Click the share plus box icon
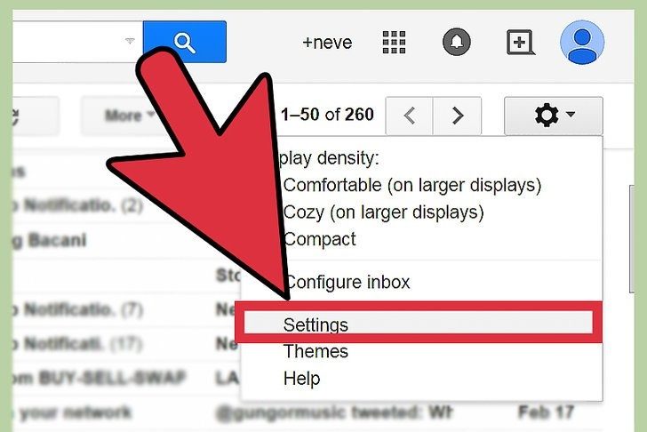This screenshot has width=647, height=432. (518, 42)
